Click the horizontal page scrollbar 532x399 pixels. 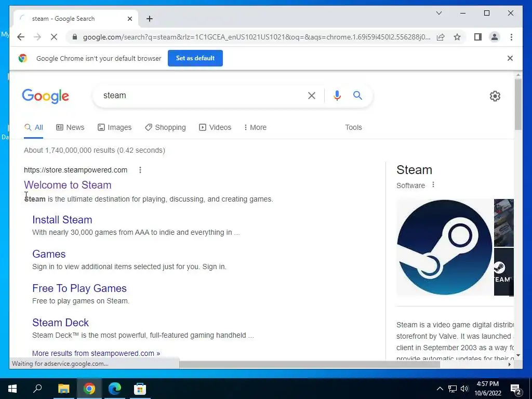310,364
